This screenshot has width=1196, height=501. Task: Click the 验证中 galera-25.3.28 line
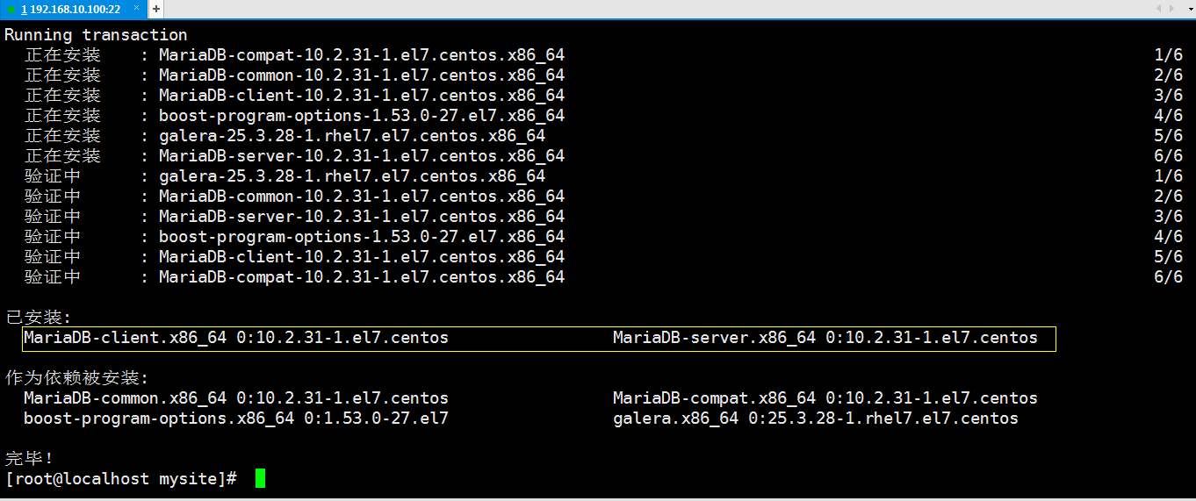604,176
